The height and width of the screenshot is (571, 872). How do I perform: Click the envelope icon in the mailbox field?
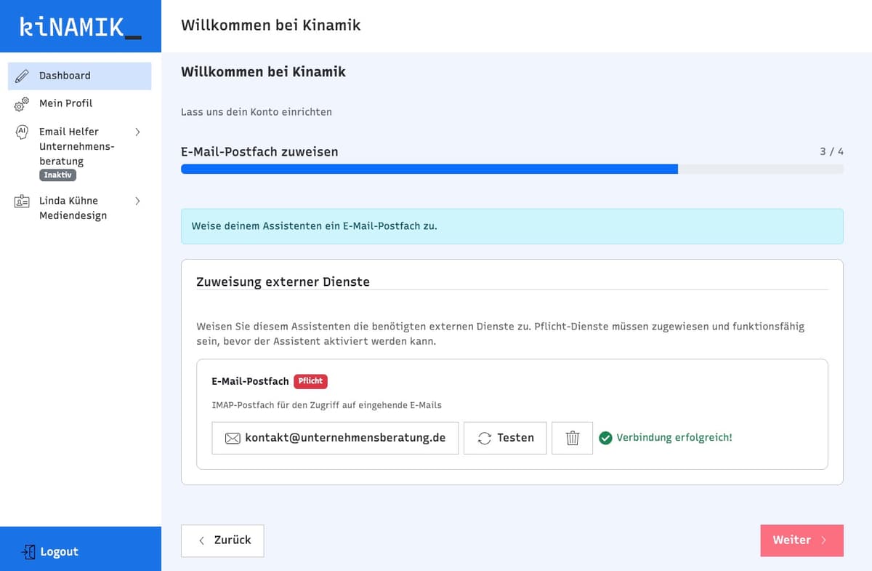(232, 438)
